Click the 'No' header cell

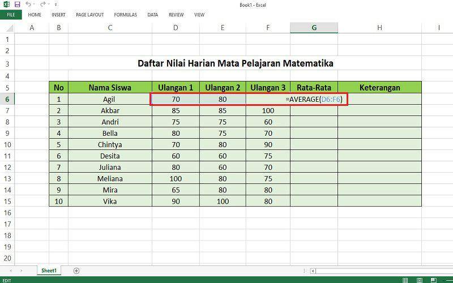click(59, 88)
